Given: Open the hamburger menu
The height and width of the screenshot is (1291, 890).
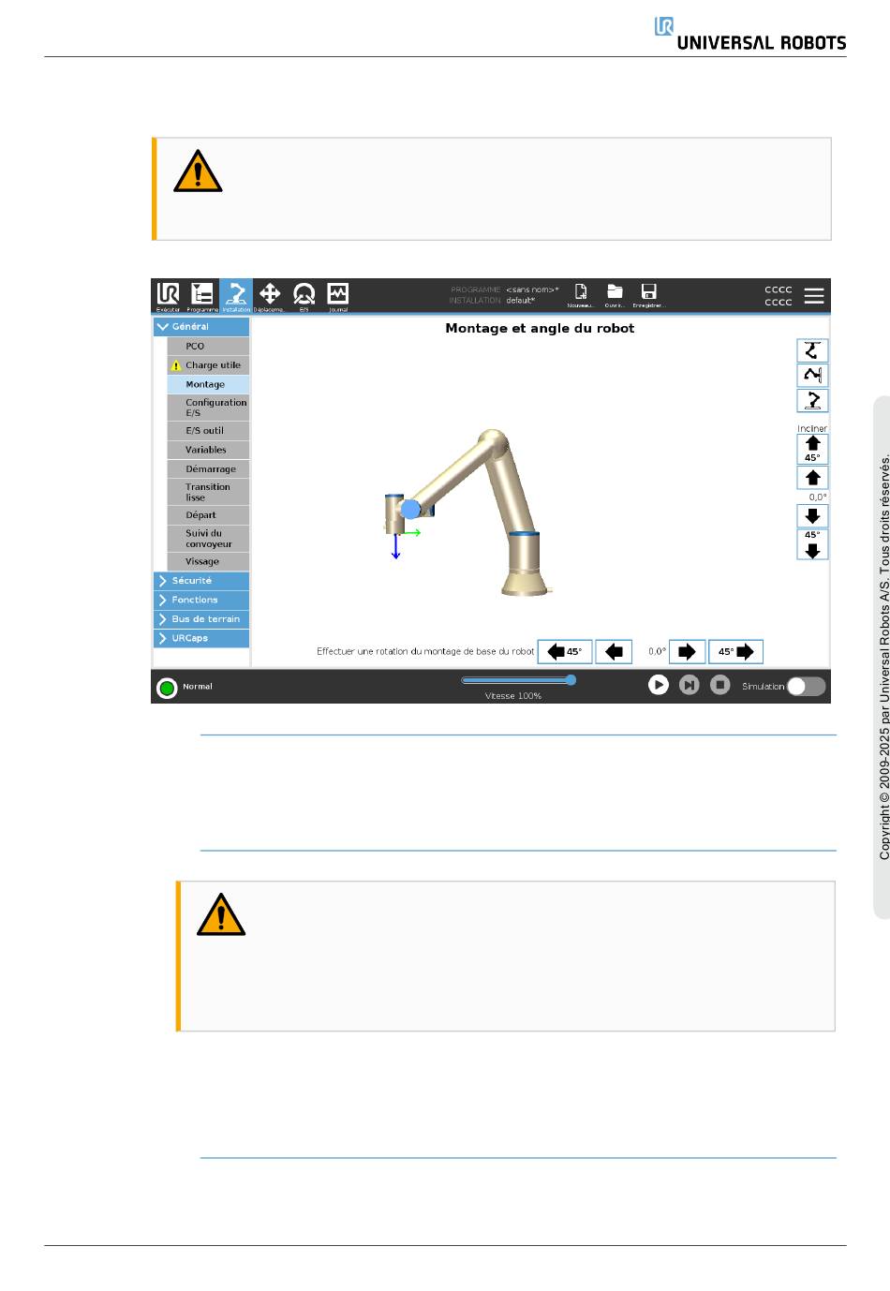Looking at the screenshot, I should pyautogui.click(x=814, y=296).
